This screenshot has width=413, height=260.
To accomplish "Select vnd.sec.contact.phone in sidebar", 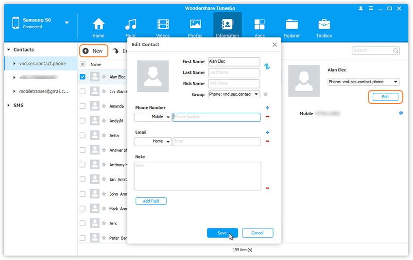I will tap(39, 64).
